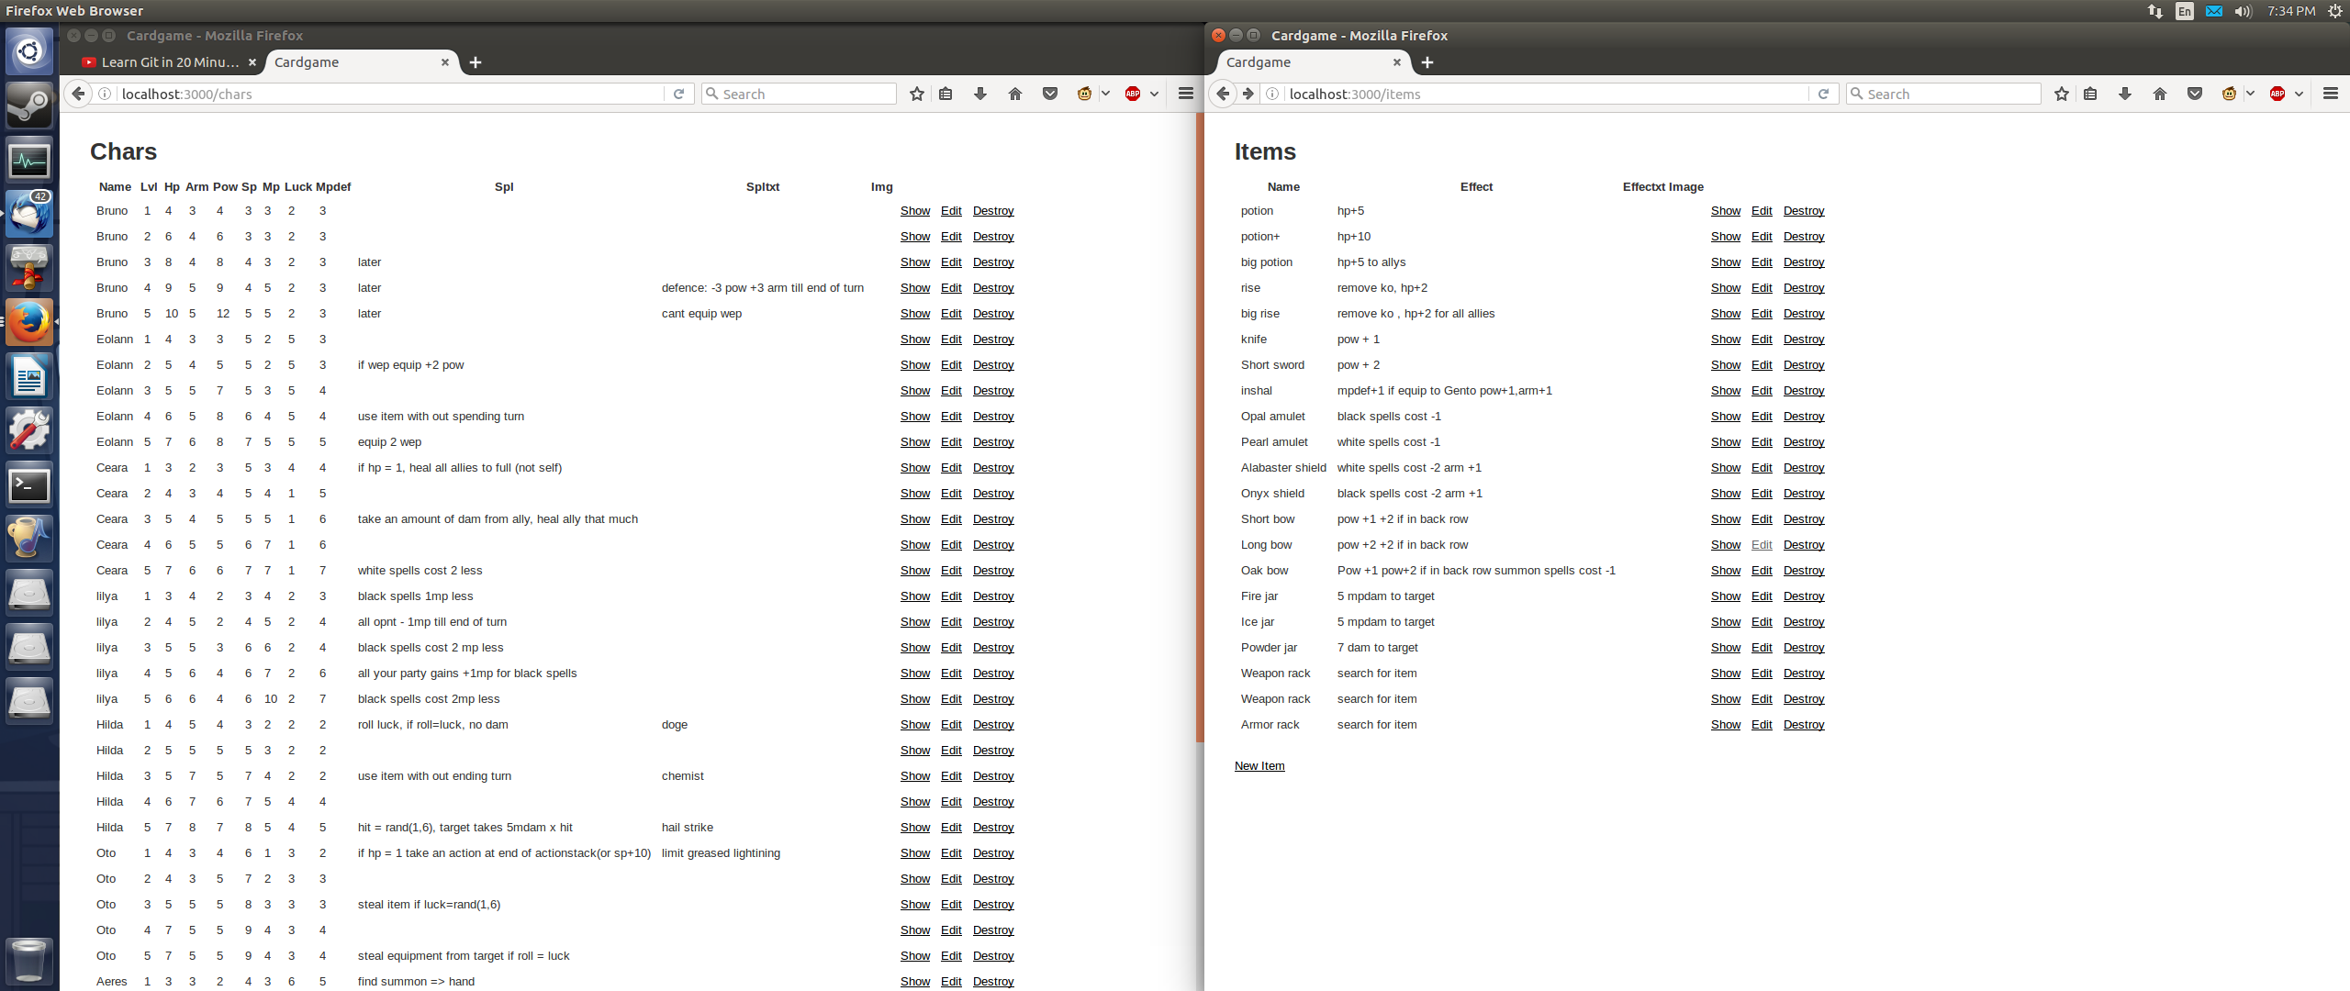Open the hamburger menu in the right browser
The height and width of the screenshot is (991, 2350).
pos(2330,94)
